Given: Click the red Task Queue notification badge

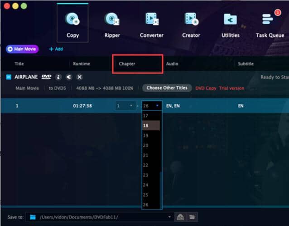Looking at the screenshot, I should pos(278,13).
